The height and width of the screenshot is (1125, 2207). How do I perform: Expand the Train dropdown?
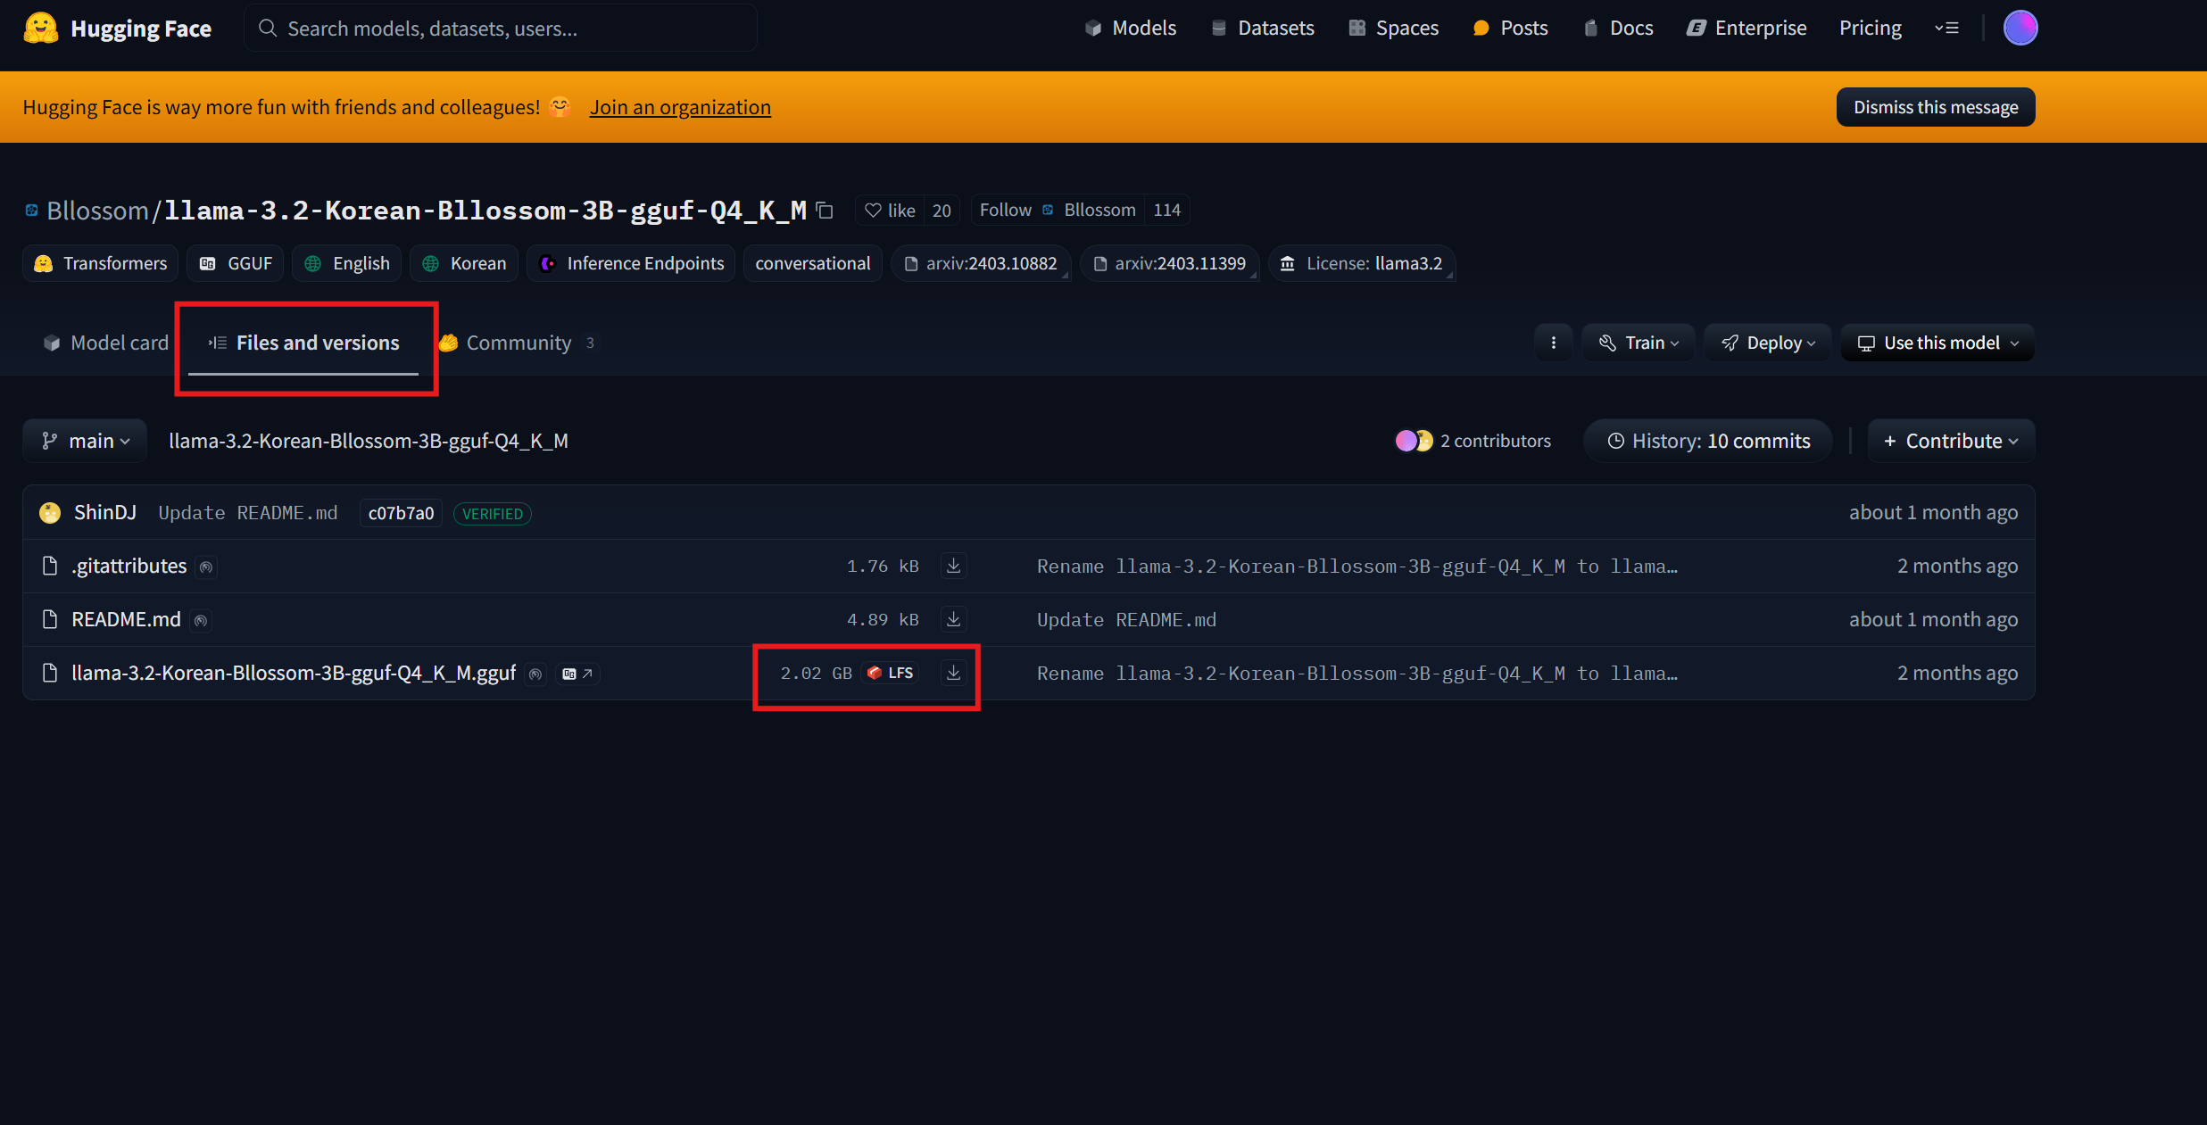[x=1639, y=343]
